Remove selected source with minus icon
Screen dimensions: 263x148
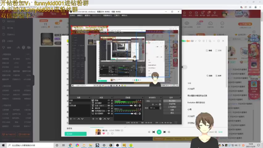97,119
